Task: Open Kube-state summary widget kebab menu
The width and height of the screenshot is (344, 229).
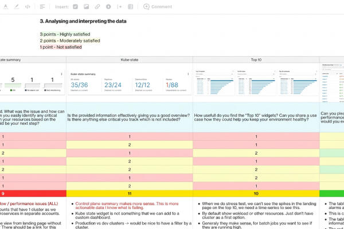Action: point(188,74)
